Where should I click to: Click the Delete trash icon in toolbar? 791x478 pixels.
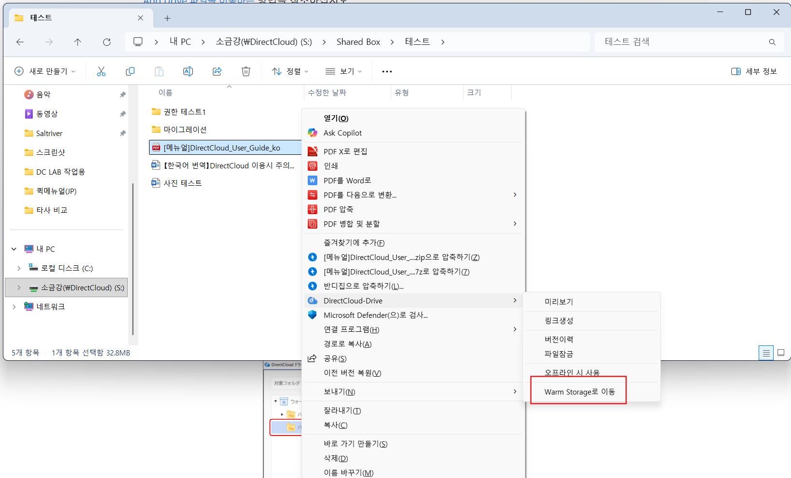[x=245, y=71]
